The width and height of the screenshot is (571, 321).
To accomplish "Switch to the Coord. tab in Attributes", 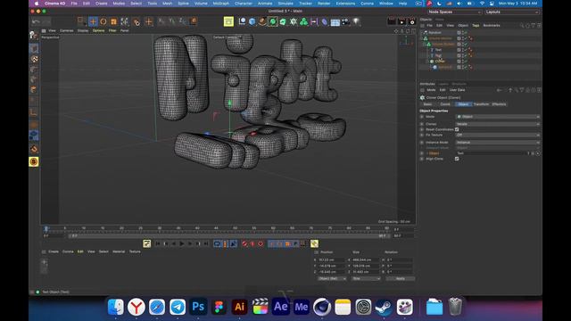I will tap(445, 104).
